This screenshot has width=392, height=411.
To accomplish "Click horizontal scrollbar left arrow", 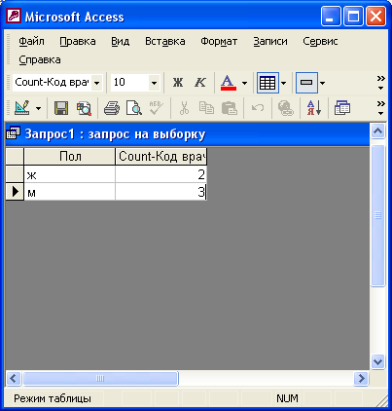I will [14, 379].
